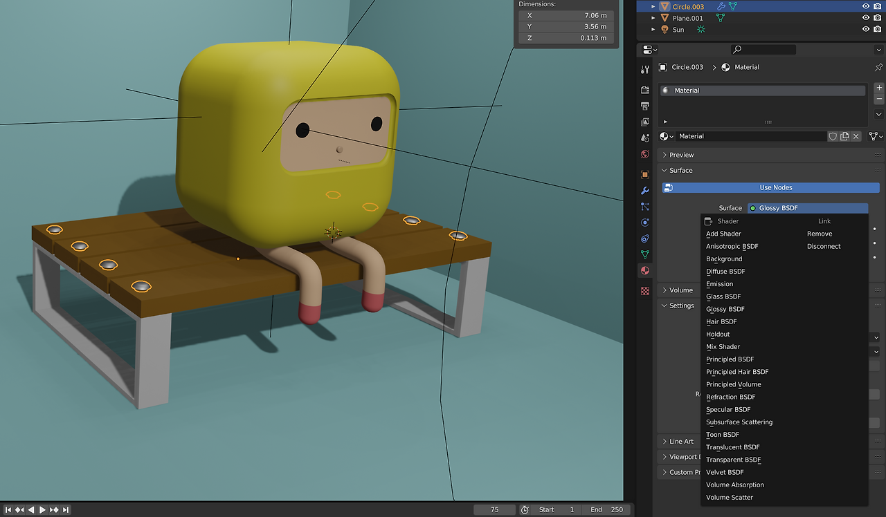886x517 pixels.
Task: Expand the Line Art panel
Action: 665,442
